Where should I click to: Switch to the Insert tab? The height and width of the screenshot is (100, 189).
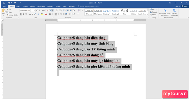click(18, 6)
